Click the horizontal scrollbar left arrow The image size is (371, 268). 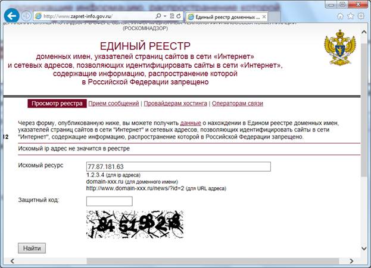[13, 261]
